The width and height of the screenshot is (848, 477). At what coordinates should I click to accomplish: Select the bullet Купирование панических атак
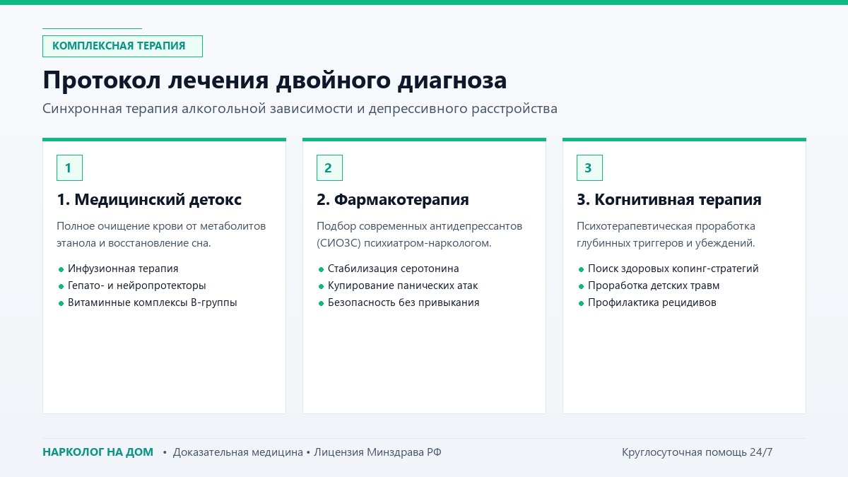403,285
